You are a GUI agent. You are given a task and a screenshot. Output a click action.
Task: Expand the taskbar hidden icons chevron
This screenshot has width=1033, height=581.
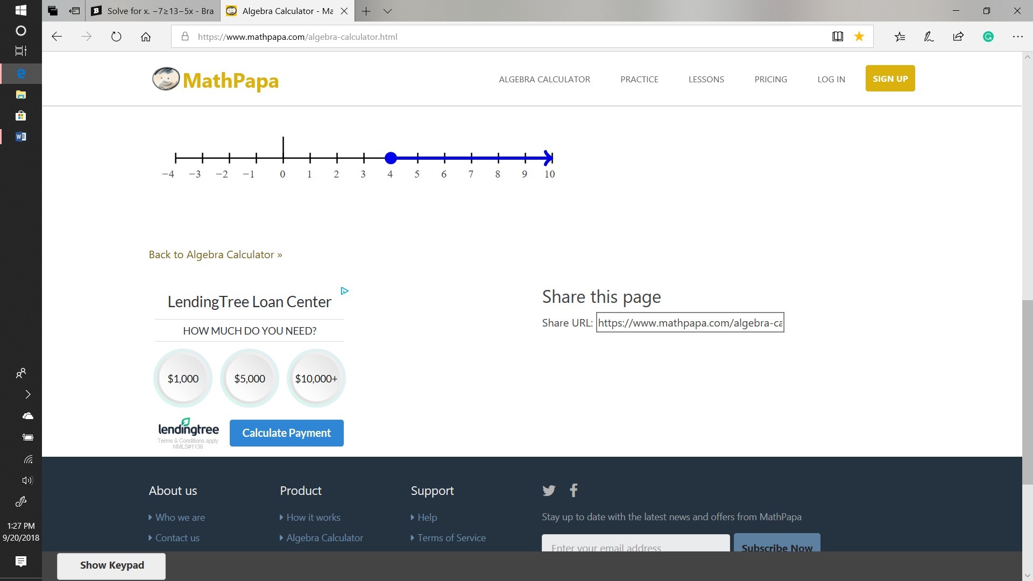[28, 394]
